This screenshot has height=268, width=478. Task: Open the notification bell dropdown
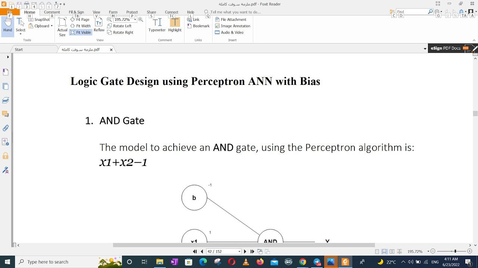(462, 12)
